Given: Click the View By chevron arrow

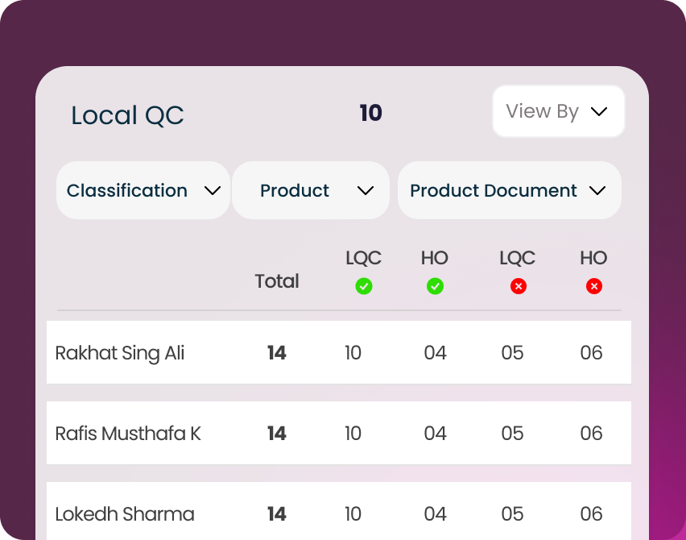Looking at the screenshot, I should pos(598,111).
